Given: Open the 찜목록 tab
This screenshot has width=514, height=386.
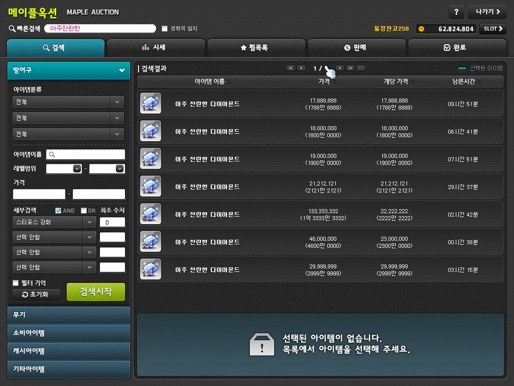Looking at the screenshot, I should pos(256,48).
